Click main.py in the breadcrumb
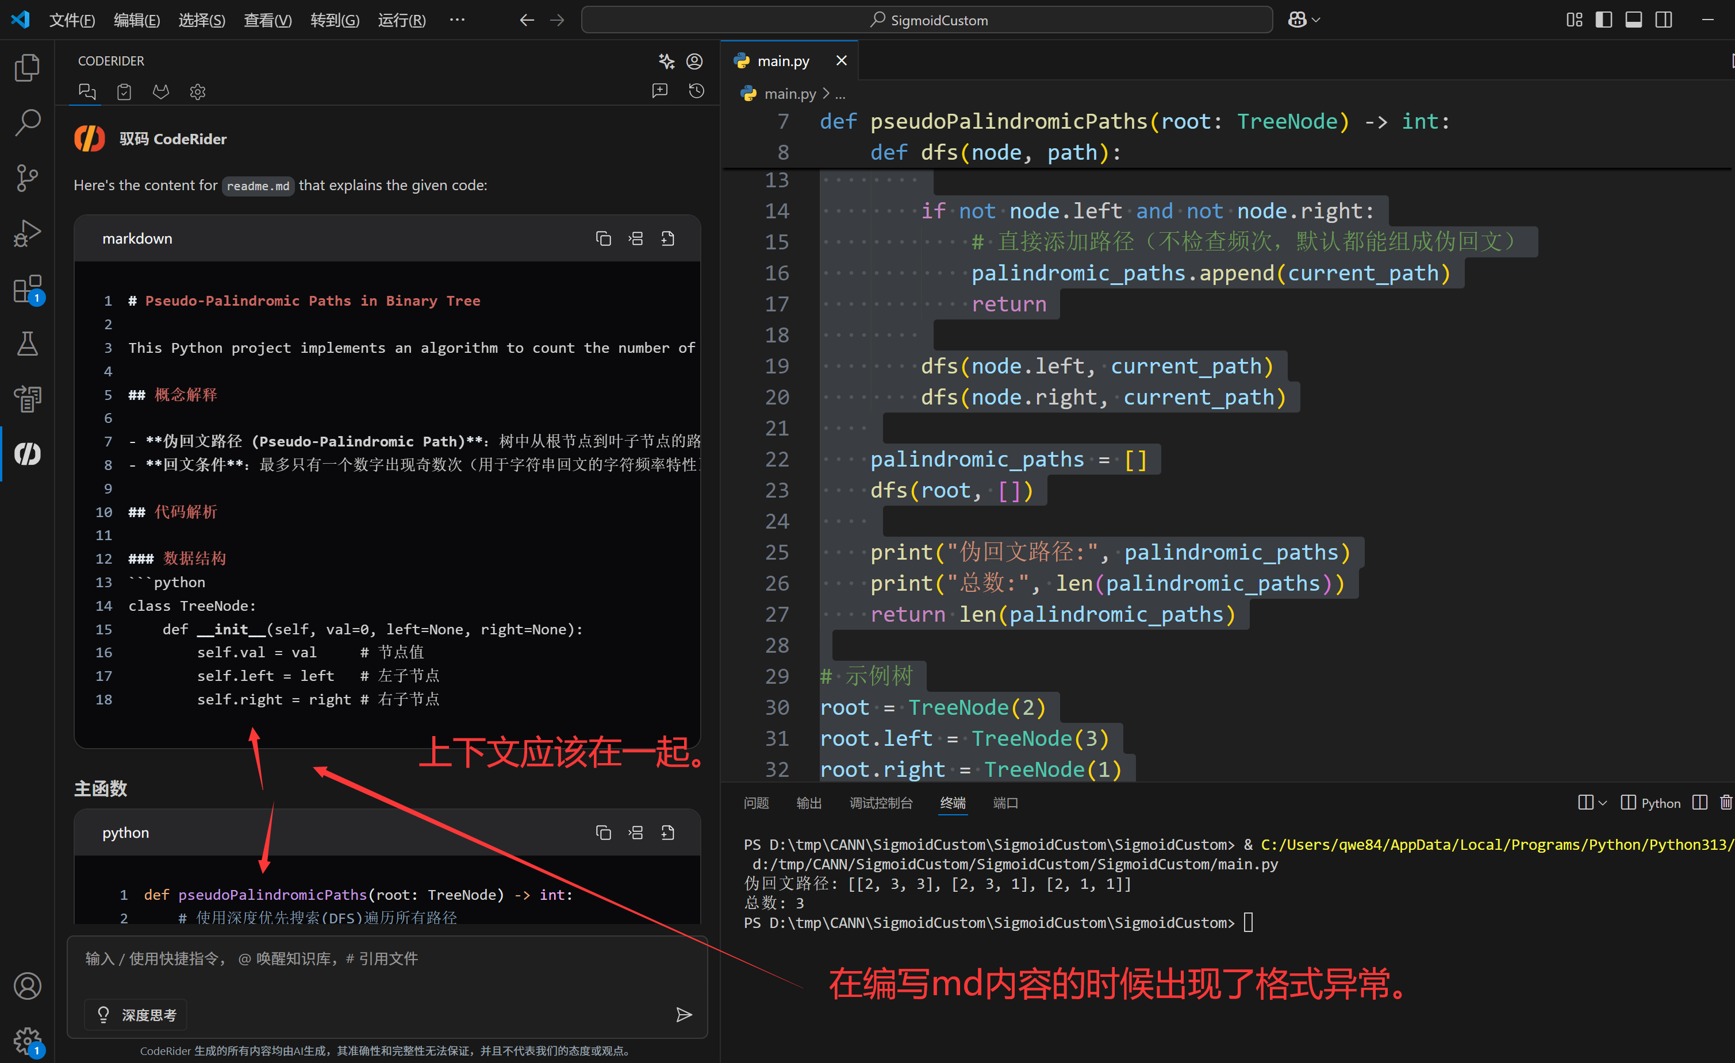The image size is (1735, 1063). (789, 94)
